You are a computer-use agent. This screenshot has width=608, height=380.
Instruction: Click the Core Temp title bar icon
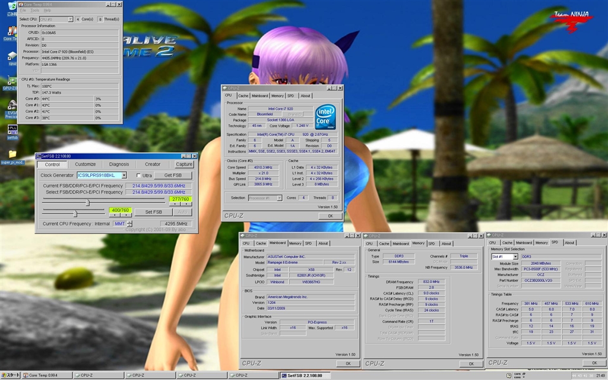[x=21, y=4]
